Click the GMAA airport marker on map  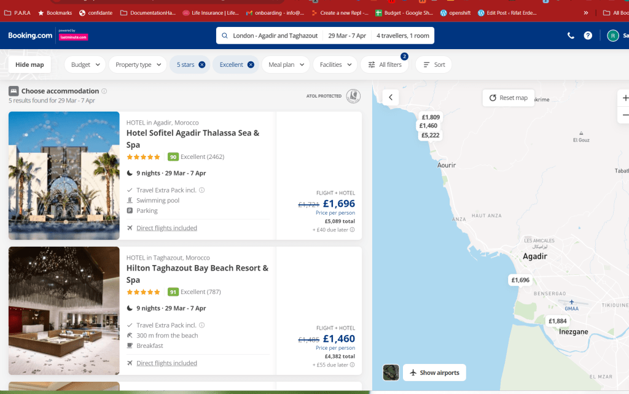[572, 304]
